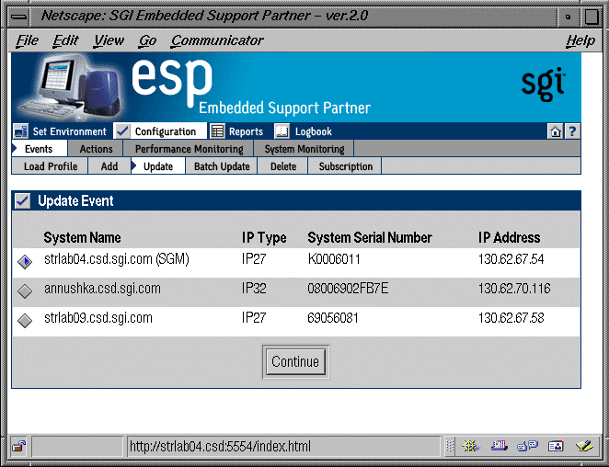Screen dimensions: 609x467
Task: Select strlab09.csd.sgi.com radio button
Action: (25, 320)
